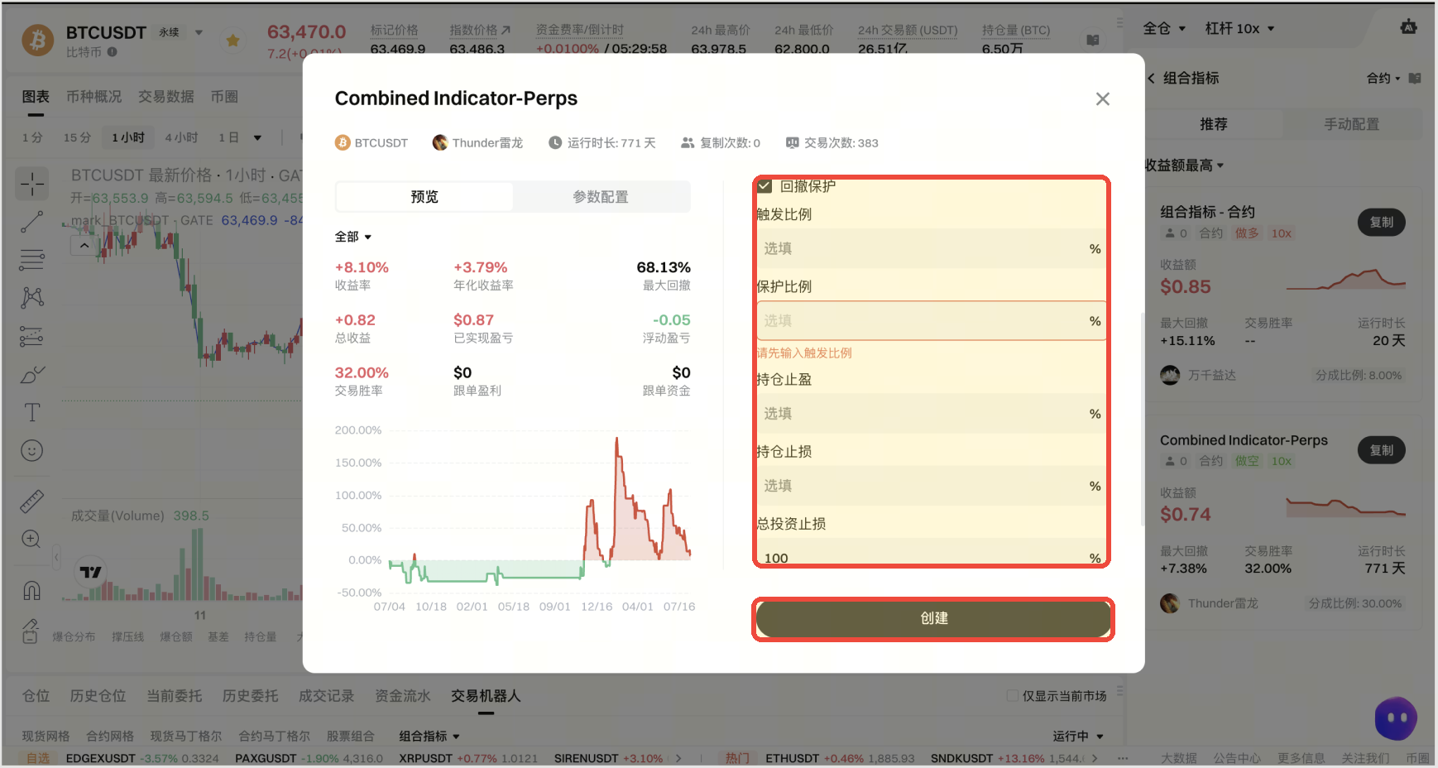Switch to the 参数配置 tab

[x=601, y=197]
